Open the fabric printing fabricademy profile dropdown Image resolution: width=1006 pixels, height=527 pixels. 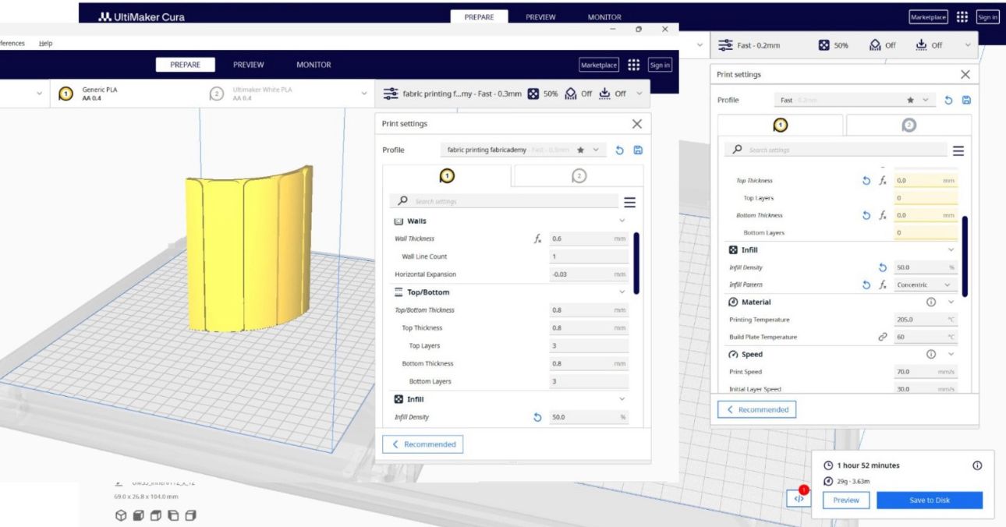[522, 150]
